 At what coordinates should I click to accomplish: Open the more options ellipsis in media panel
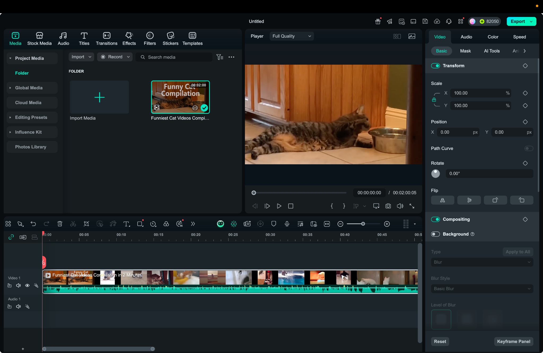(x=231, y=57)
